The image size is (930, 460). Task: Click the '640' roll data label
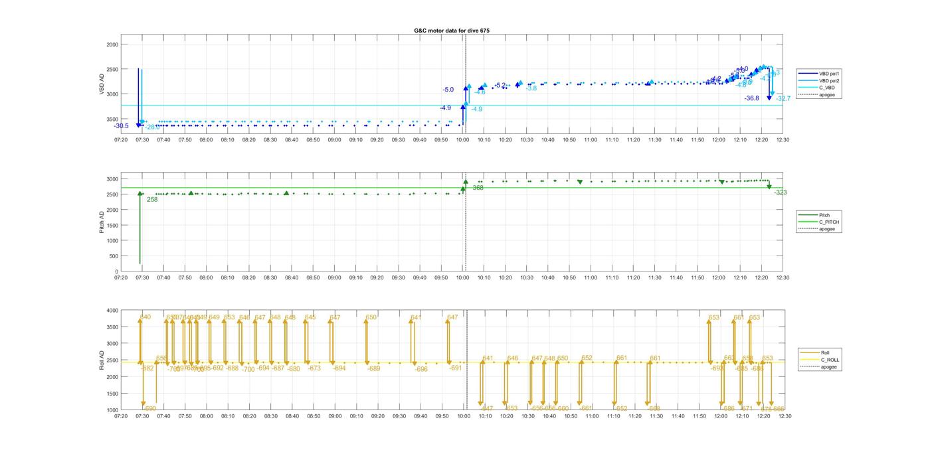[145, 317]
